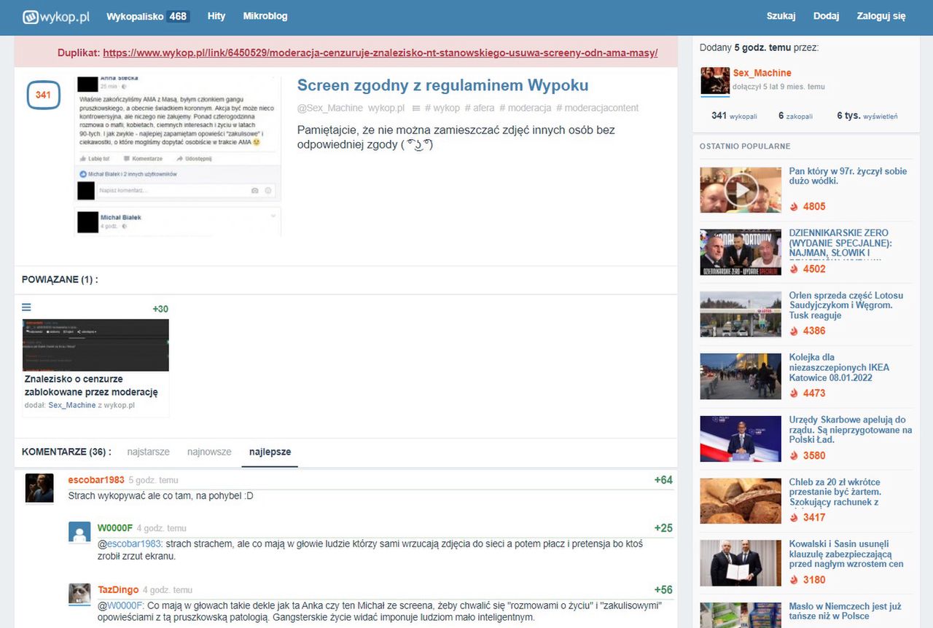The width and height of the screenshot is (933, 628).
Task: Click the flame icon next to 4502
Action: (x=795, y=269)
